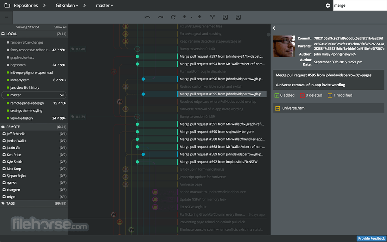Select the invite-system branch
The height and width of the screenshot is (242, 387).
click(x=20, y=80)
